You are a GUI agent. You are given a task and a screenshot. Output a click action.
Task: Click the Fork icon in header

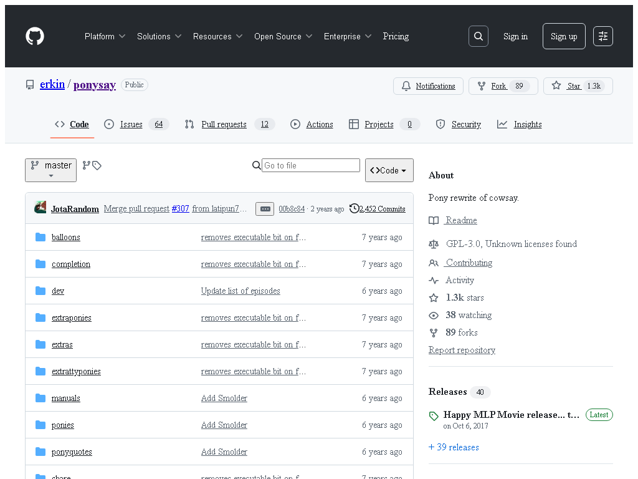click(x=482, y=86)
